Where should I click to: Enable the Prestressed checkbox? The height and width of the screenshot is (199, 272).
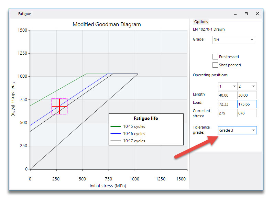(215, 57)
